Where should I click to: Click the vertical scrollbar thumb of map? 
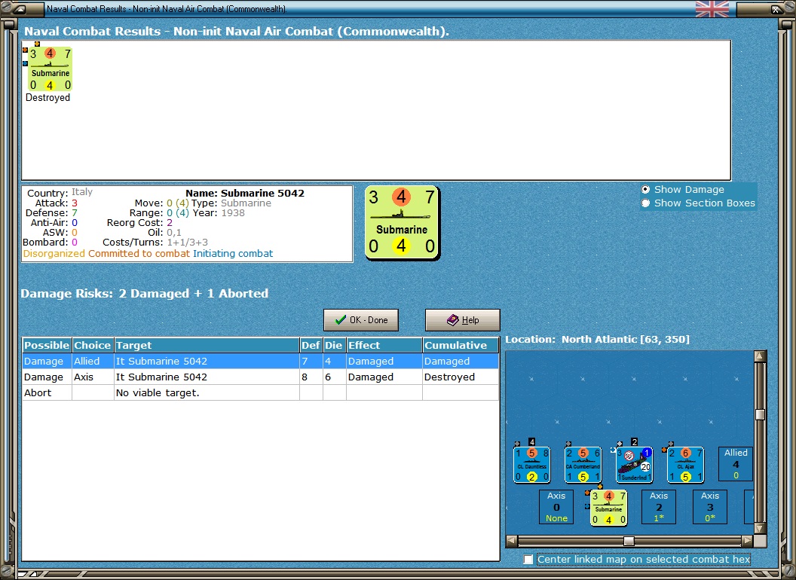coord(760,414)
